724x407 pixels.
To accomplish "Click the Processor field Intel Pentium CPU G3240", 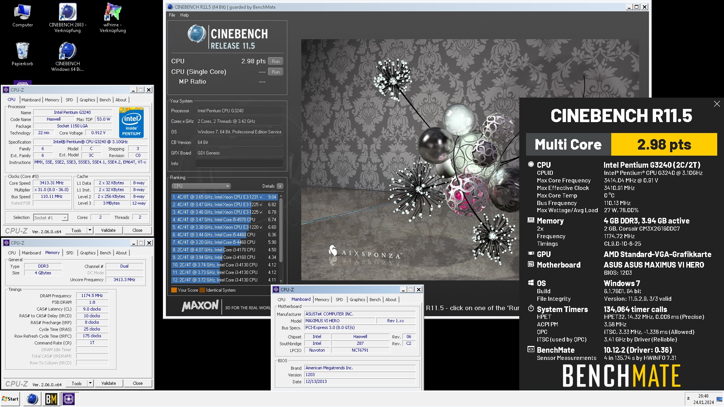I will (239, 111).
